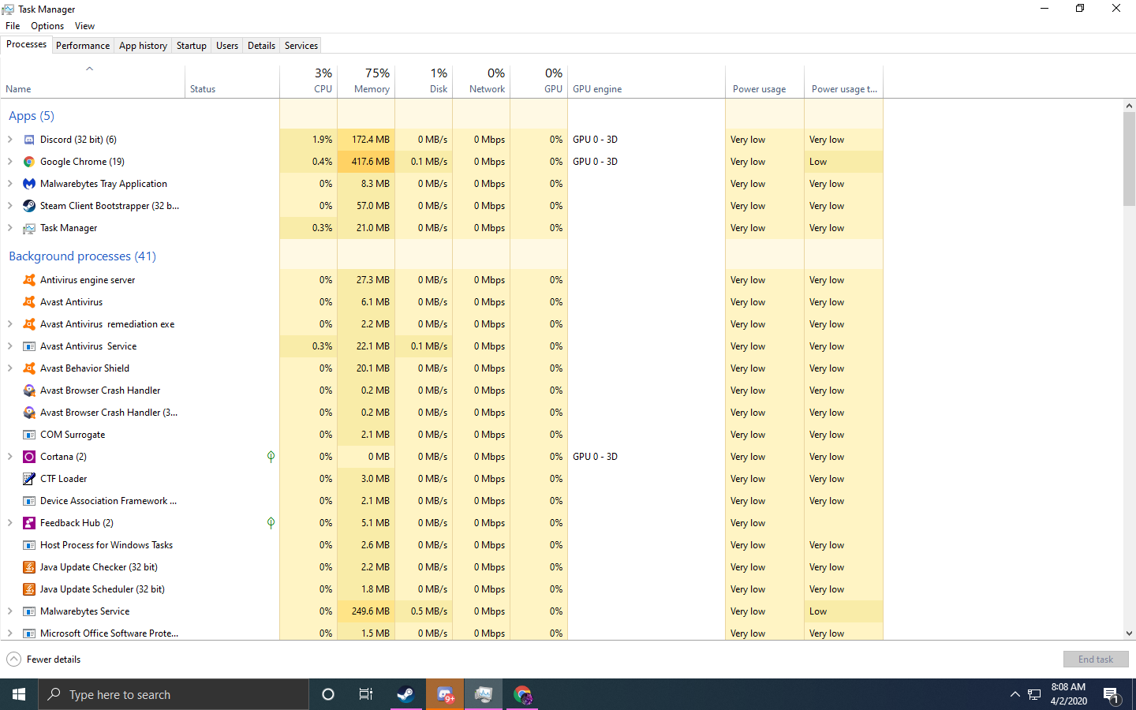This screenshot has width=1136, height=710.
Task: Click the Java Update Checker icon
Action: 29,567
